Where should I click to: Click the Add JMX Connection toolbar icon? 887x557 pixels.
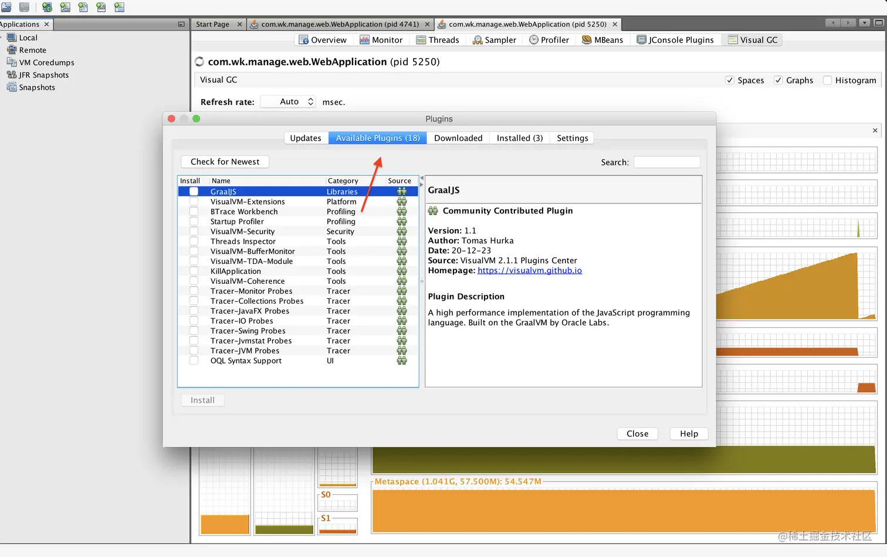[x=65, y=7]
